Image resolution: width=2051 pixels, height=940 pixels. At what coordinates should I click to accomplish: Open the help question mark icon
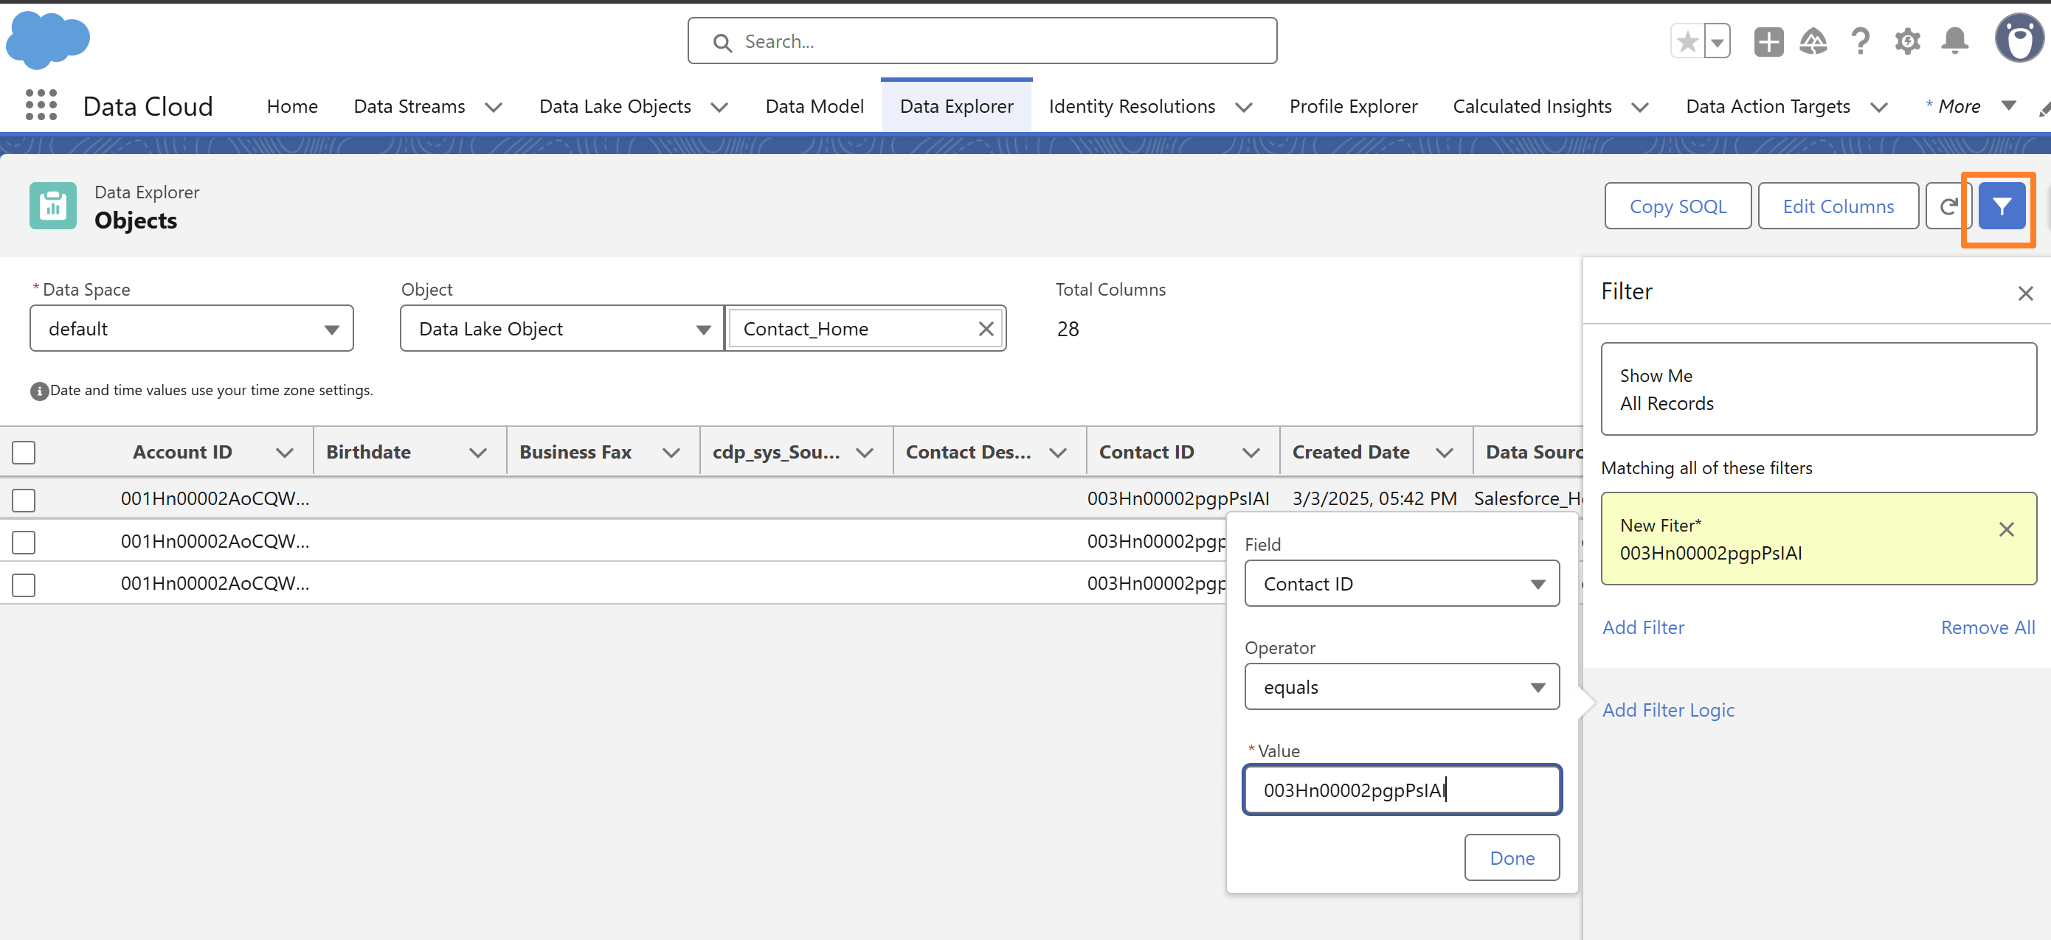pyautogui.click(x=1861, y=41)
